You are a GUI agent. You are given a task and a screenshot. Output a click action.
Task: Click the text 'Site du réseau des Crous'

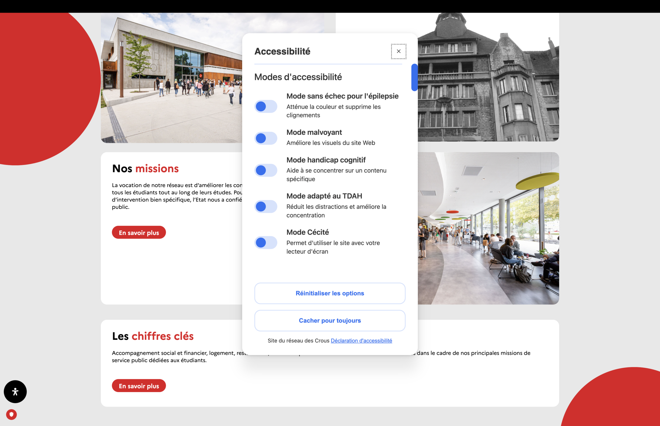[x=298, y=341]
